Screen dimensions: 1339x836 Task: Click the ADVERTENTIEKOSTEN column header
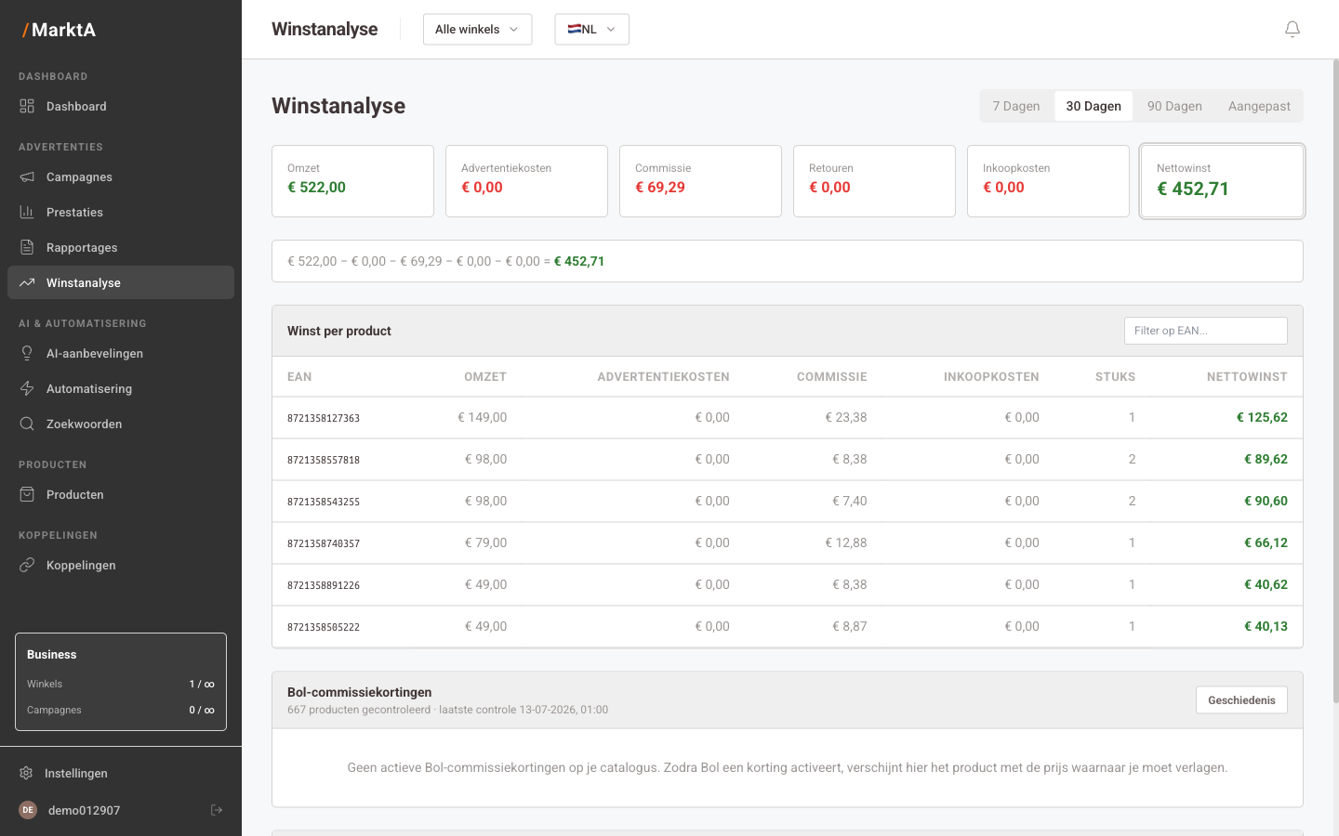(663, 377)
